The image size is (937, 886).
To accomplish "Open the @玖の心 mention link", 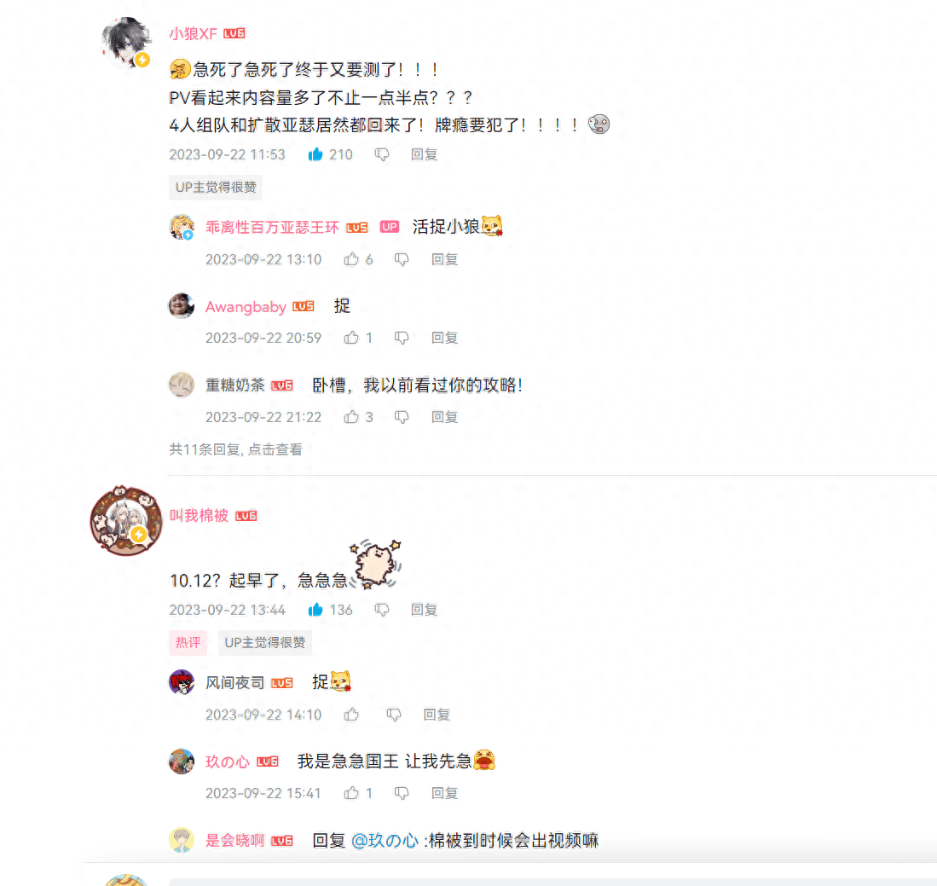I will [385, 841].
